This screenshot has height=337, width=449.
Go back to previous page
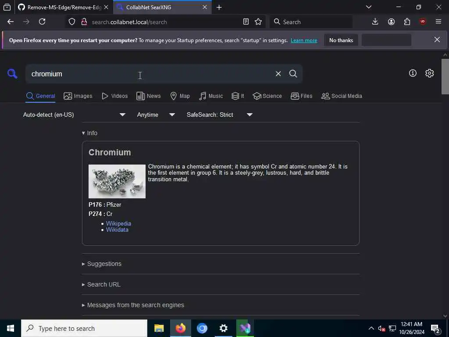[x=11, y=22]
